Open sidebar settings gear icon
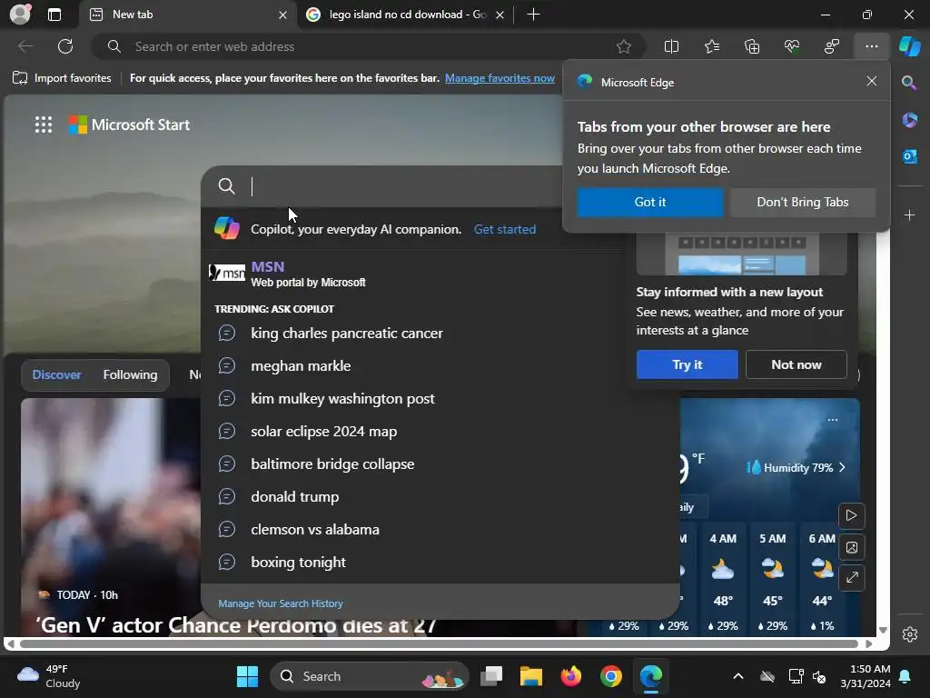Viewport: 930px width, 698px height. pos(910,633)
